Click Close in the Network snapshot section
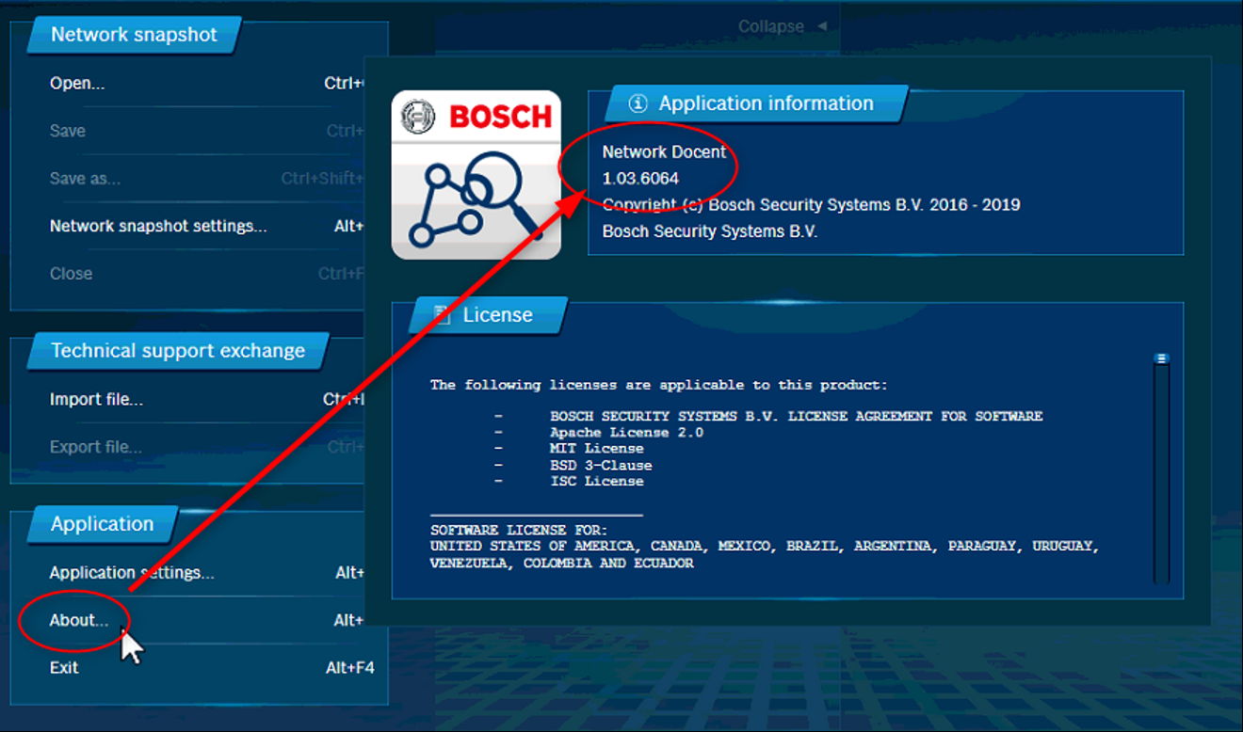Screen dimensions: 1243x732 (x=71, y=274)
